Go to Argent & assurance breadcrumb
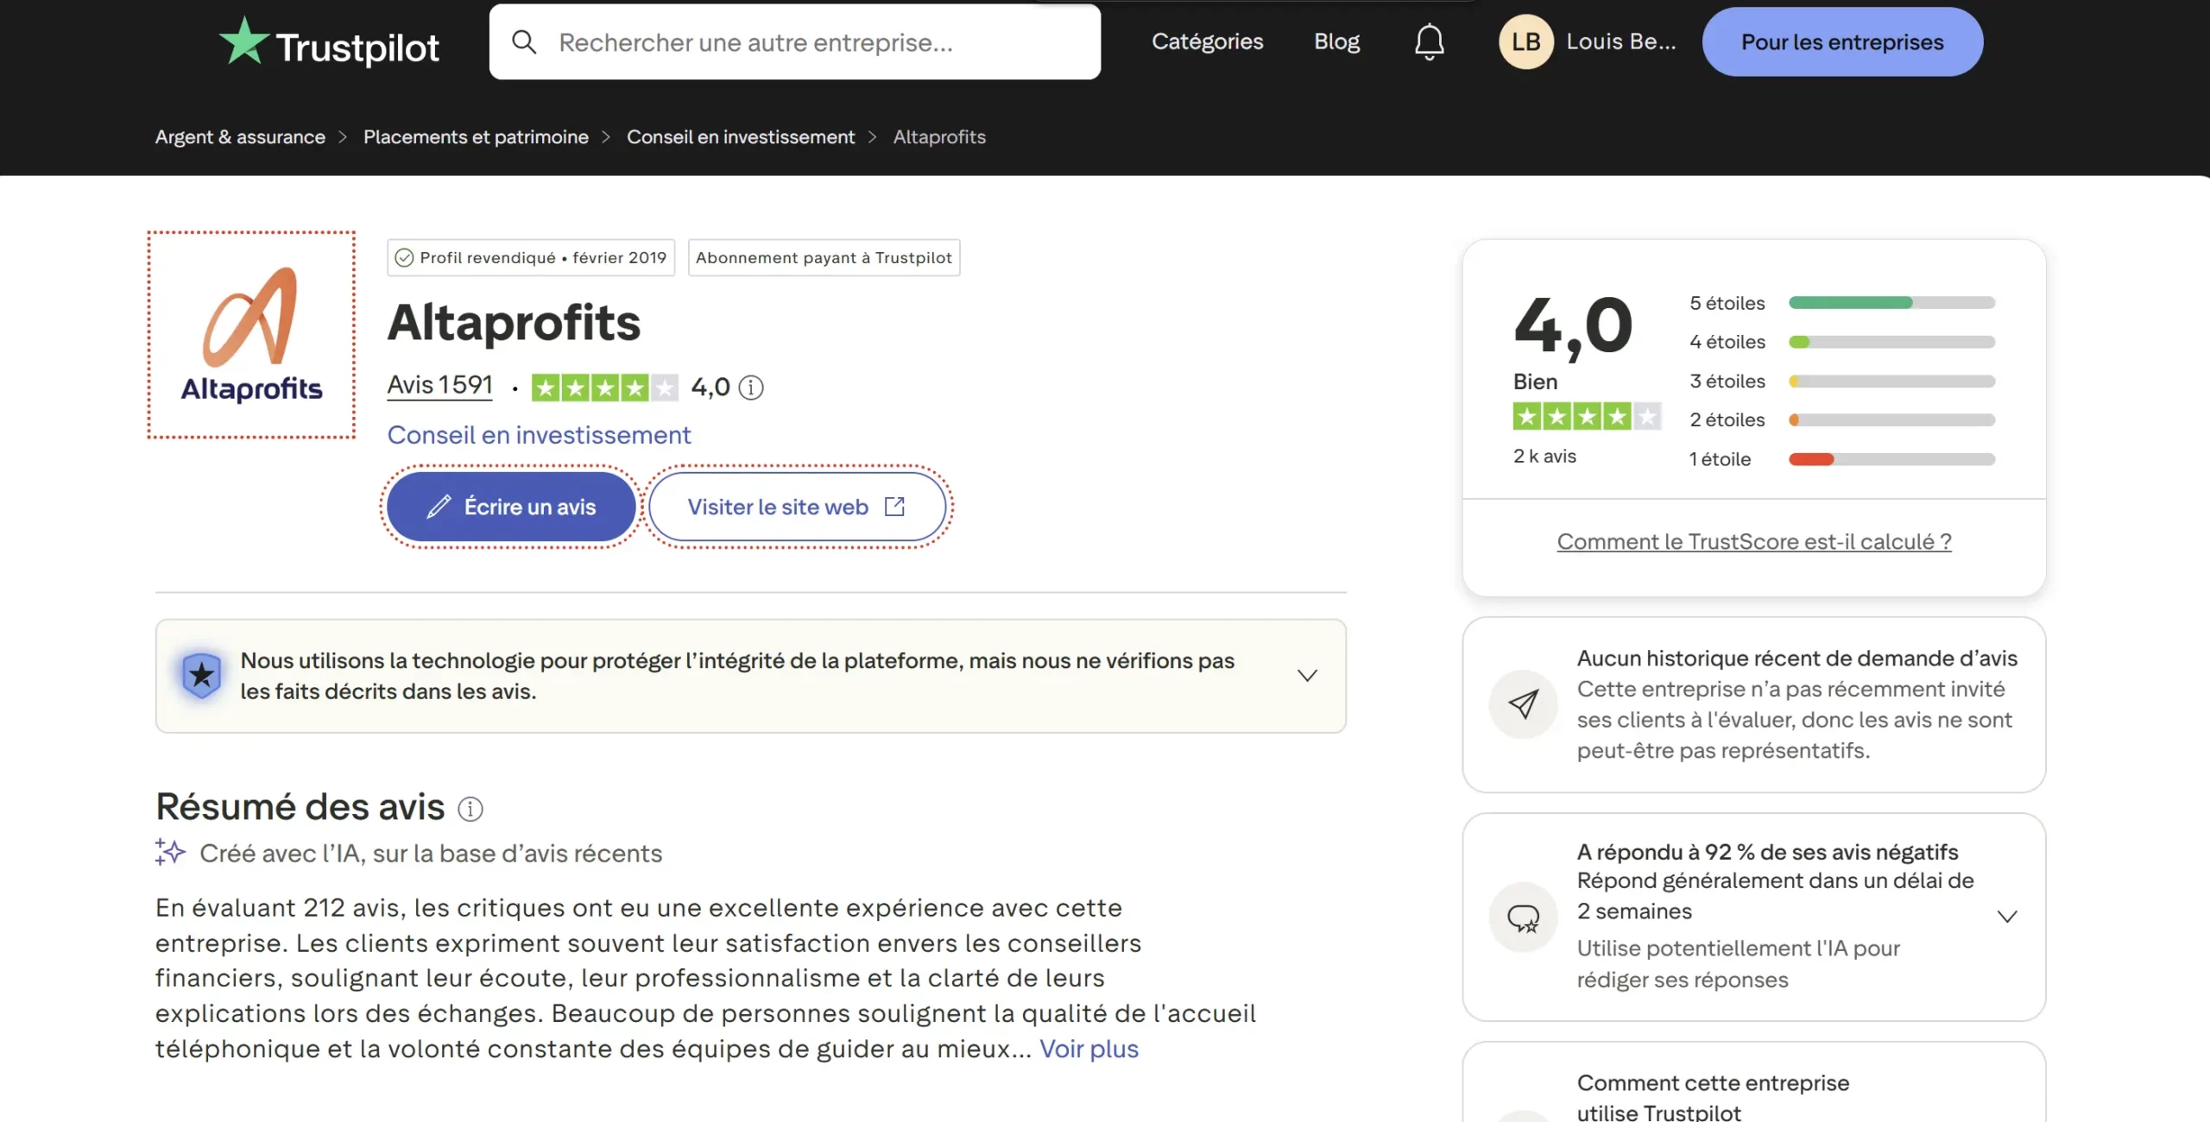2210x1122 pixels. tap(240, 136)
